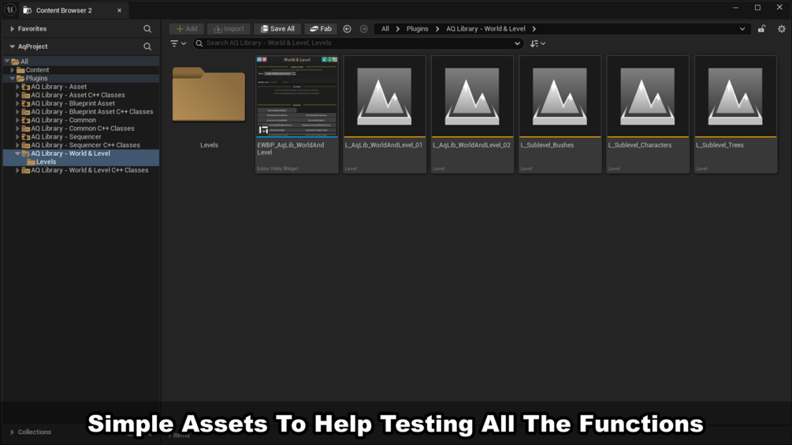Viewport: 792px width, 445px height.
Task: Select L_AqLib_WorldAndLevel_01 level asset
Action: [385, 114]
